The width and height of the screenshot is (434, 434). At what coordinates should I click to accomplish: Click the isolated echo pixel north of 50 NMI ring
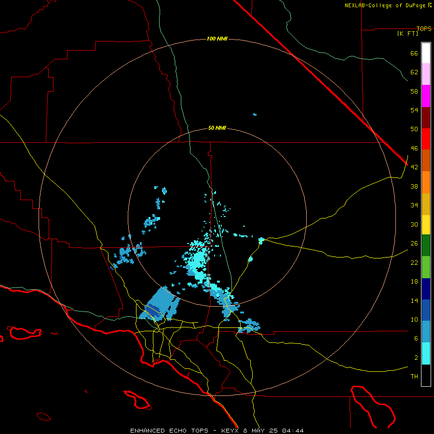255,114
